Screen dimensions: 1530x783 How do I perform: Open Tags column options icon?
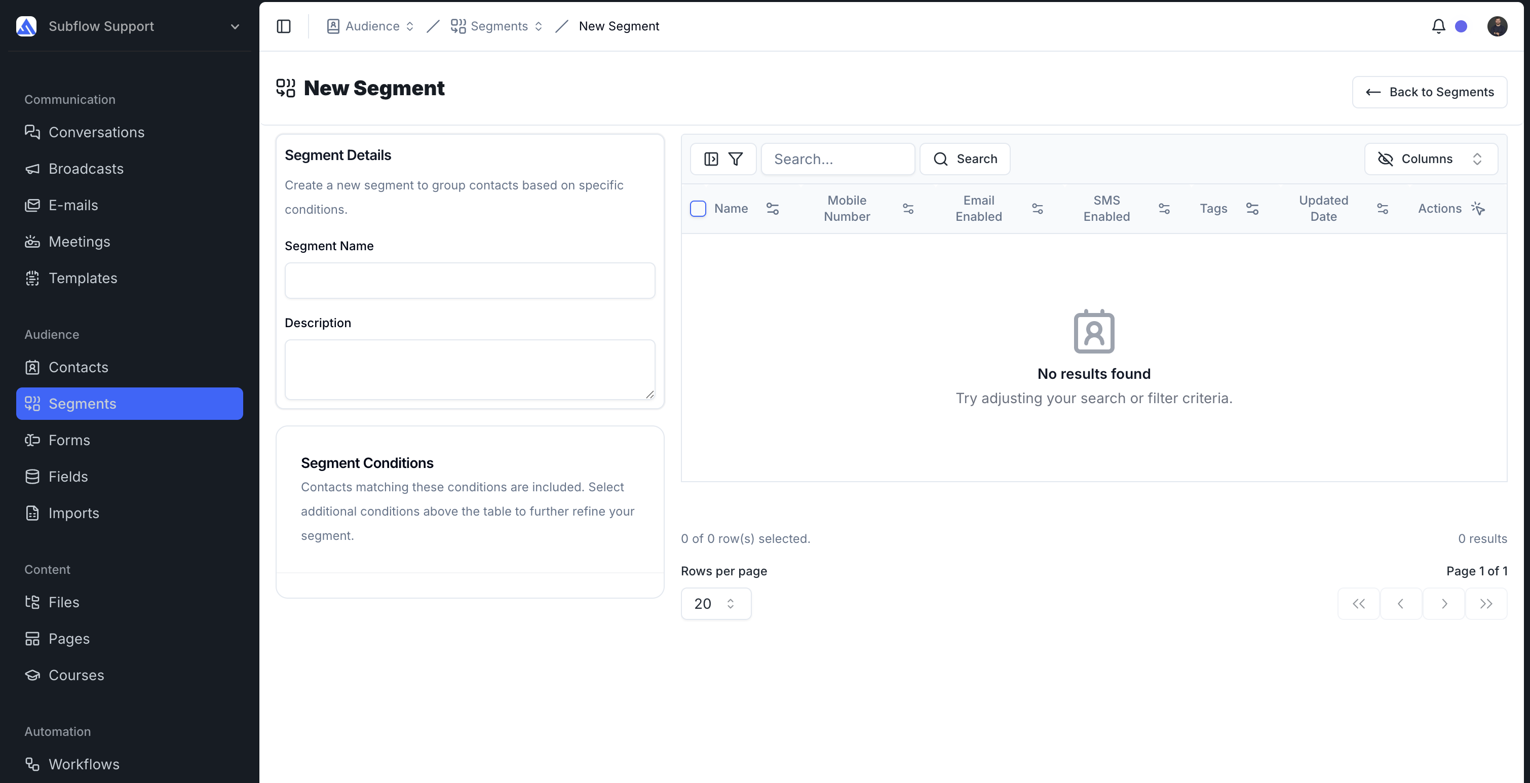click(x=1252, y=208)
